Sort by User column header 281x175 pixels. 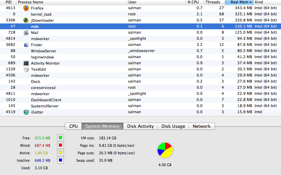pyautogui.click(x=156, y=2)
